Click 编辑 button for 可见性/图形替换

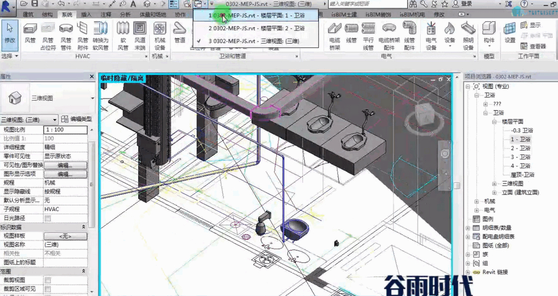65,165
